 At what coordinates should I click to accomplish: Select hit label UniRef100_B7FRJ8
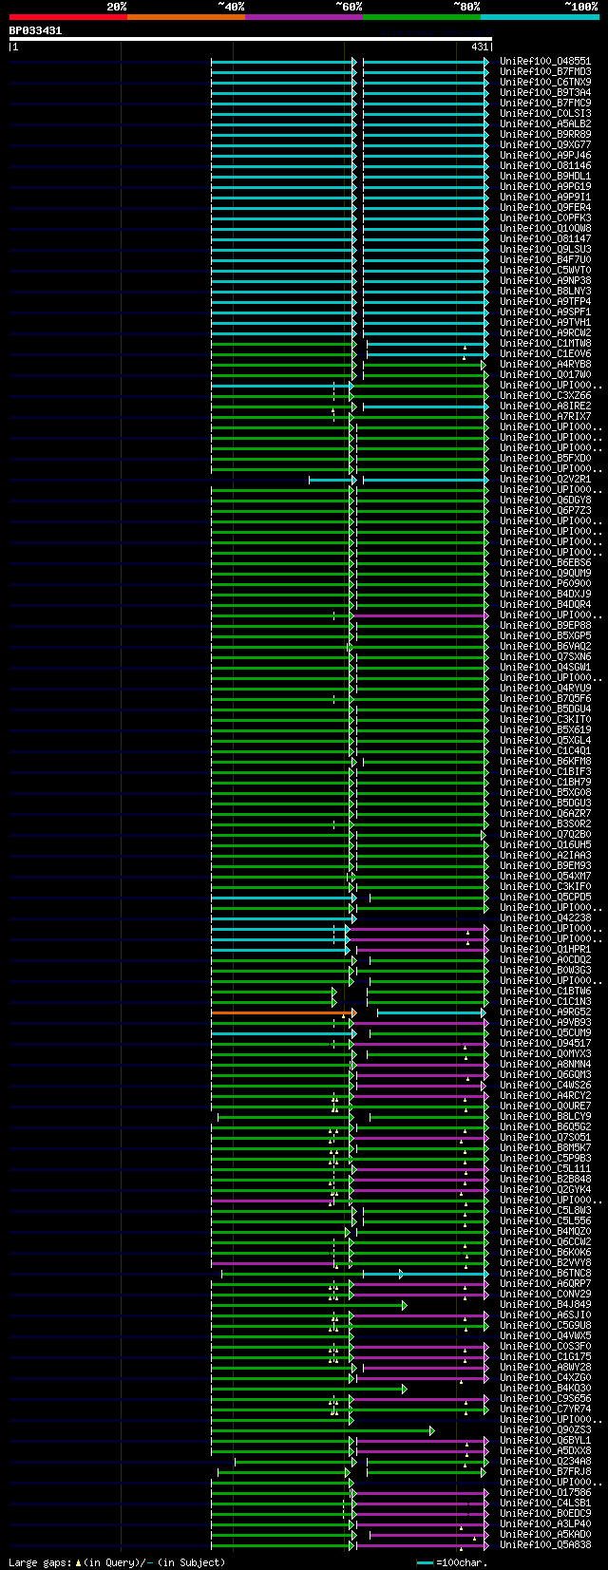(x=545, y=1472)
